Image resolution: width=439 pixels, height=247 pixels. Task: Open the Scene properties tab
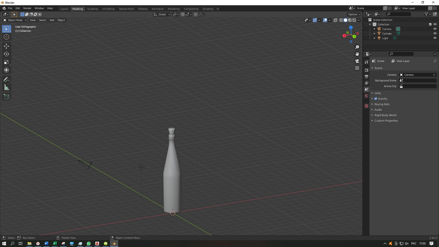click(x=366, y=90)
